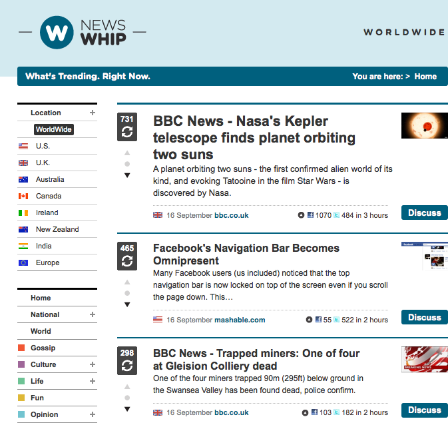448x427 pixels.
Task: Open mashable.com source link
Action: 240,320
